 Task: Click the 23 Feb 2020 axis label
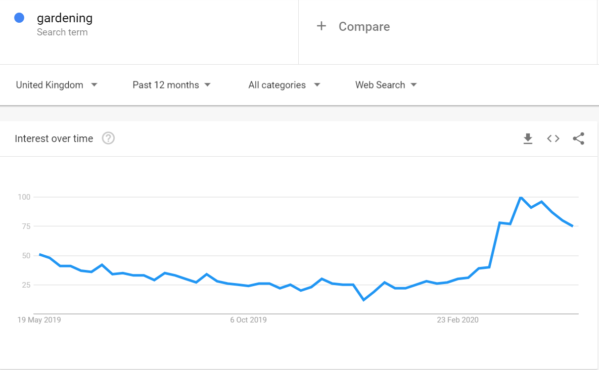(x=457, y=320)
